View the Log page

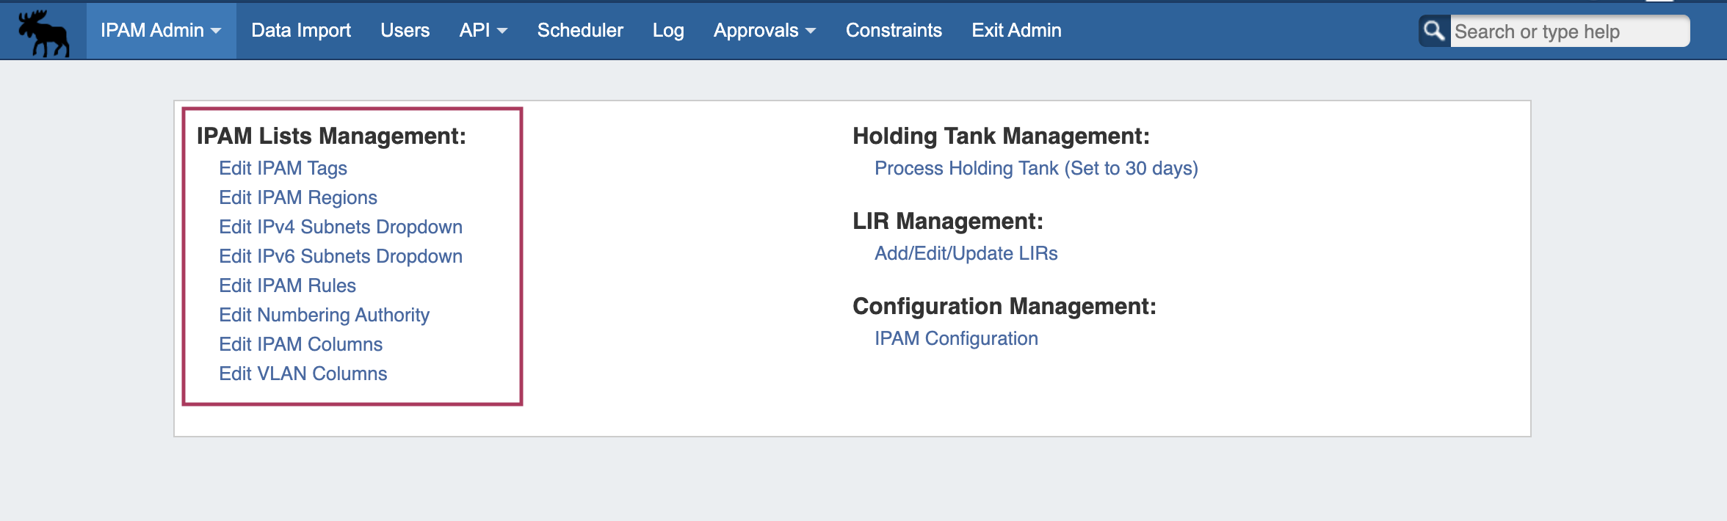[x=667, y=31]
